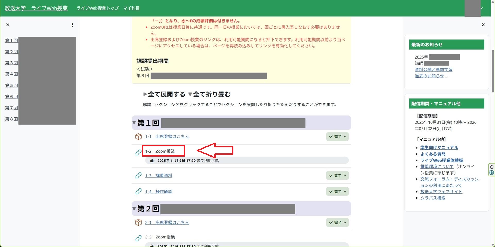Click the link icon beside 1-2 Zoom授業
The width and height of the screenshot is (495, 247).
point(138,152)
